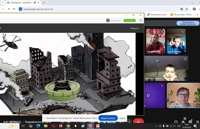Reload the Google Meet page

point(14,9)
